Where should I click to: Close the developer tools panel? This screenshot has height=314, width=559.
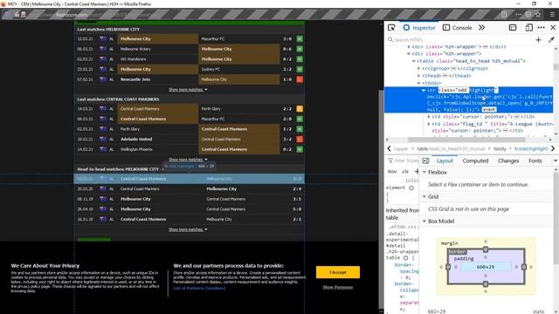point(553,28)
